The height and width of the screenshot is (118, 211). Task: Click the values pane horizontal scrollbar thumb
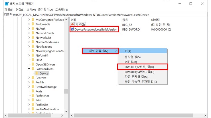coord(133,115)
